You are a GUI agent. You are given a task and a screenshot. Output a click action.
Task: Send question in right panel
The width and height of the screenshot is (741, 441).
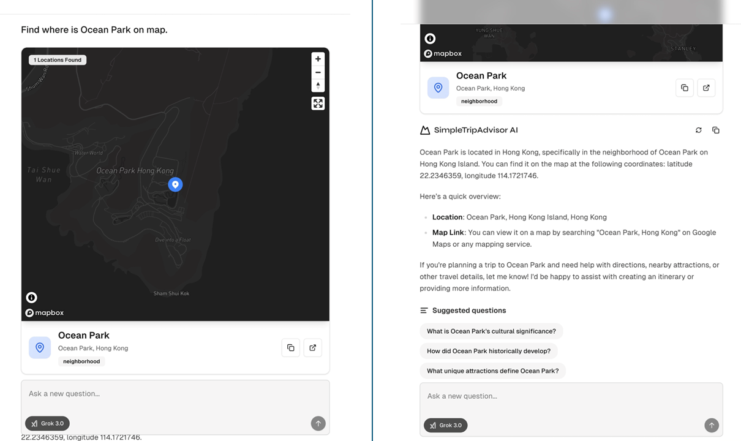click(711, 425)
